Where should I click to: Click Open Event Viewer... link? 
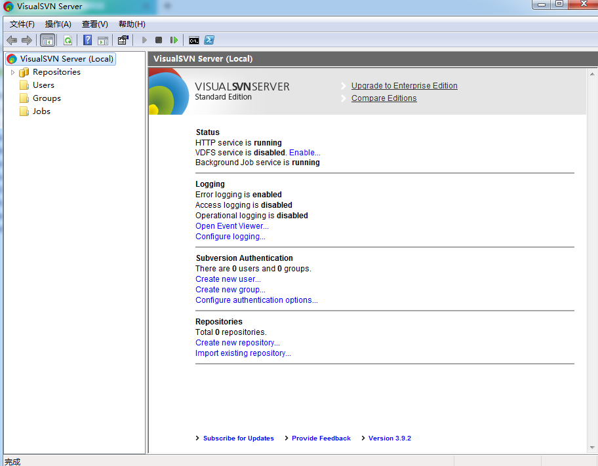click(x=232, y=226)
